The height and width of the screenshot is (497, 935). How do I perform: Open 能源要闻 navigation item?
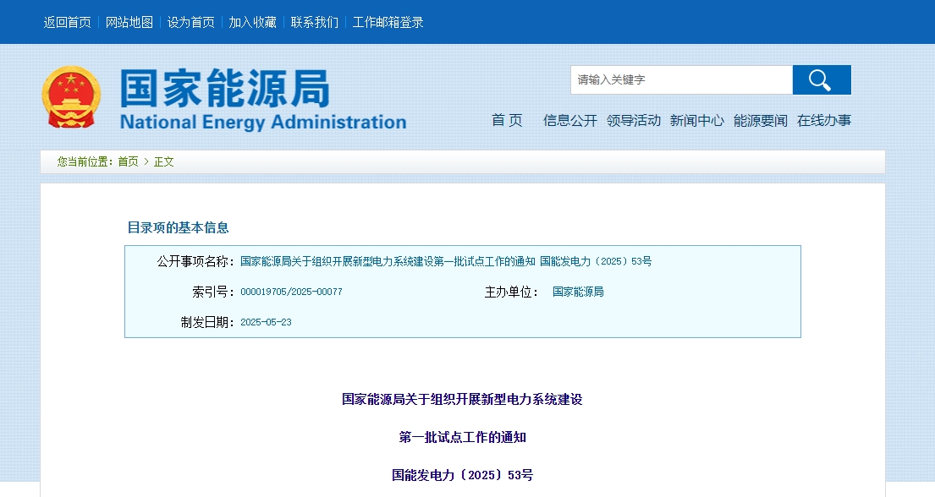click(x=761, y=120)
